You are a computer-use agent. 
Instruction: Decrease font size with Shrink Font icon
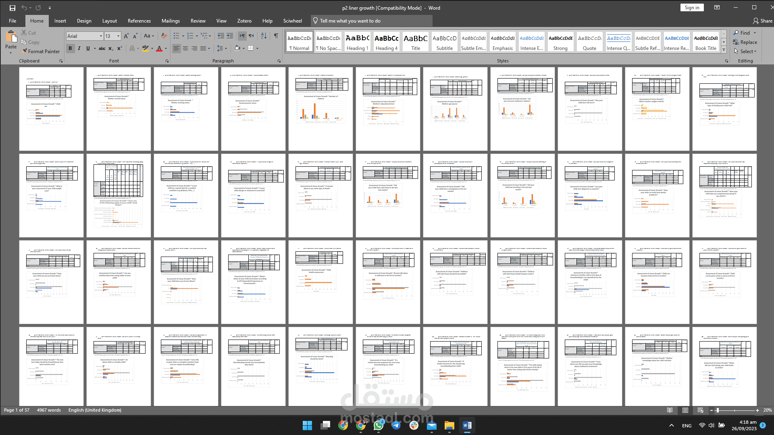pyautogui.click(x=135, y=36)
